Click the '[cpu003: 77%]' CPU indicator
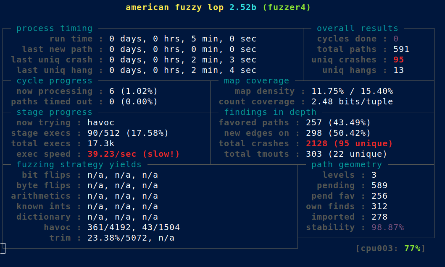The width and height of the screenshot is (445, 267). (390, 248)
